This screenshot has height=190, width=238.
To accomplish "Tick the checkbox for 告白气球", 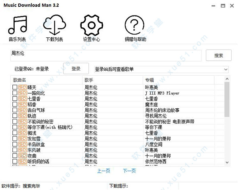I will pyautogui.click(x=15, y=110).
